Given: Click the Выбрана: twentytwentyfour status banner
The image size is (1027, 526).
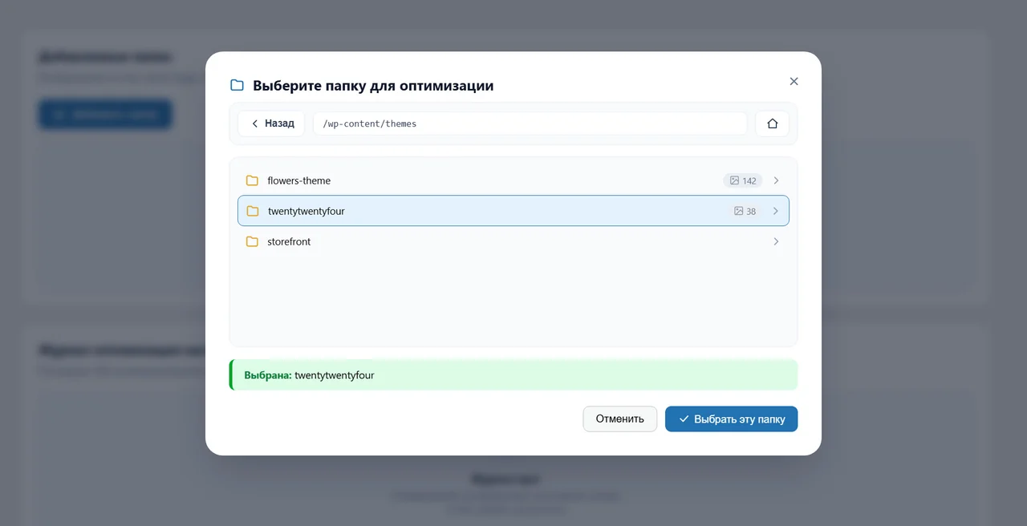Looking at the screenshot, I should click(x=513, y=374).
